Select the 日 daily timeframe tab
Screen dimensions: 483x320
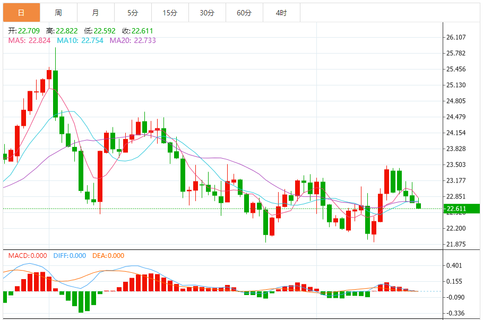click(22, 13)
